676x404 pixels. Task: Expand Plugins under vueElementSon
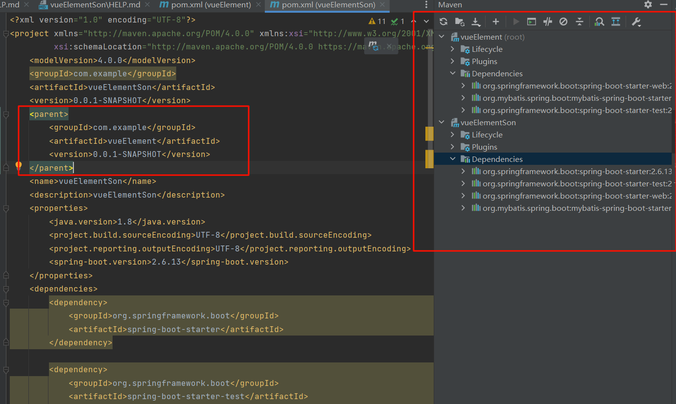[x=453, y=147]
